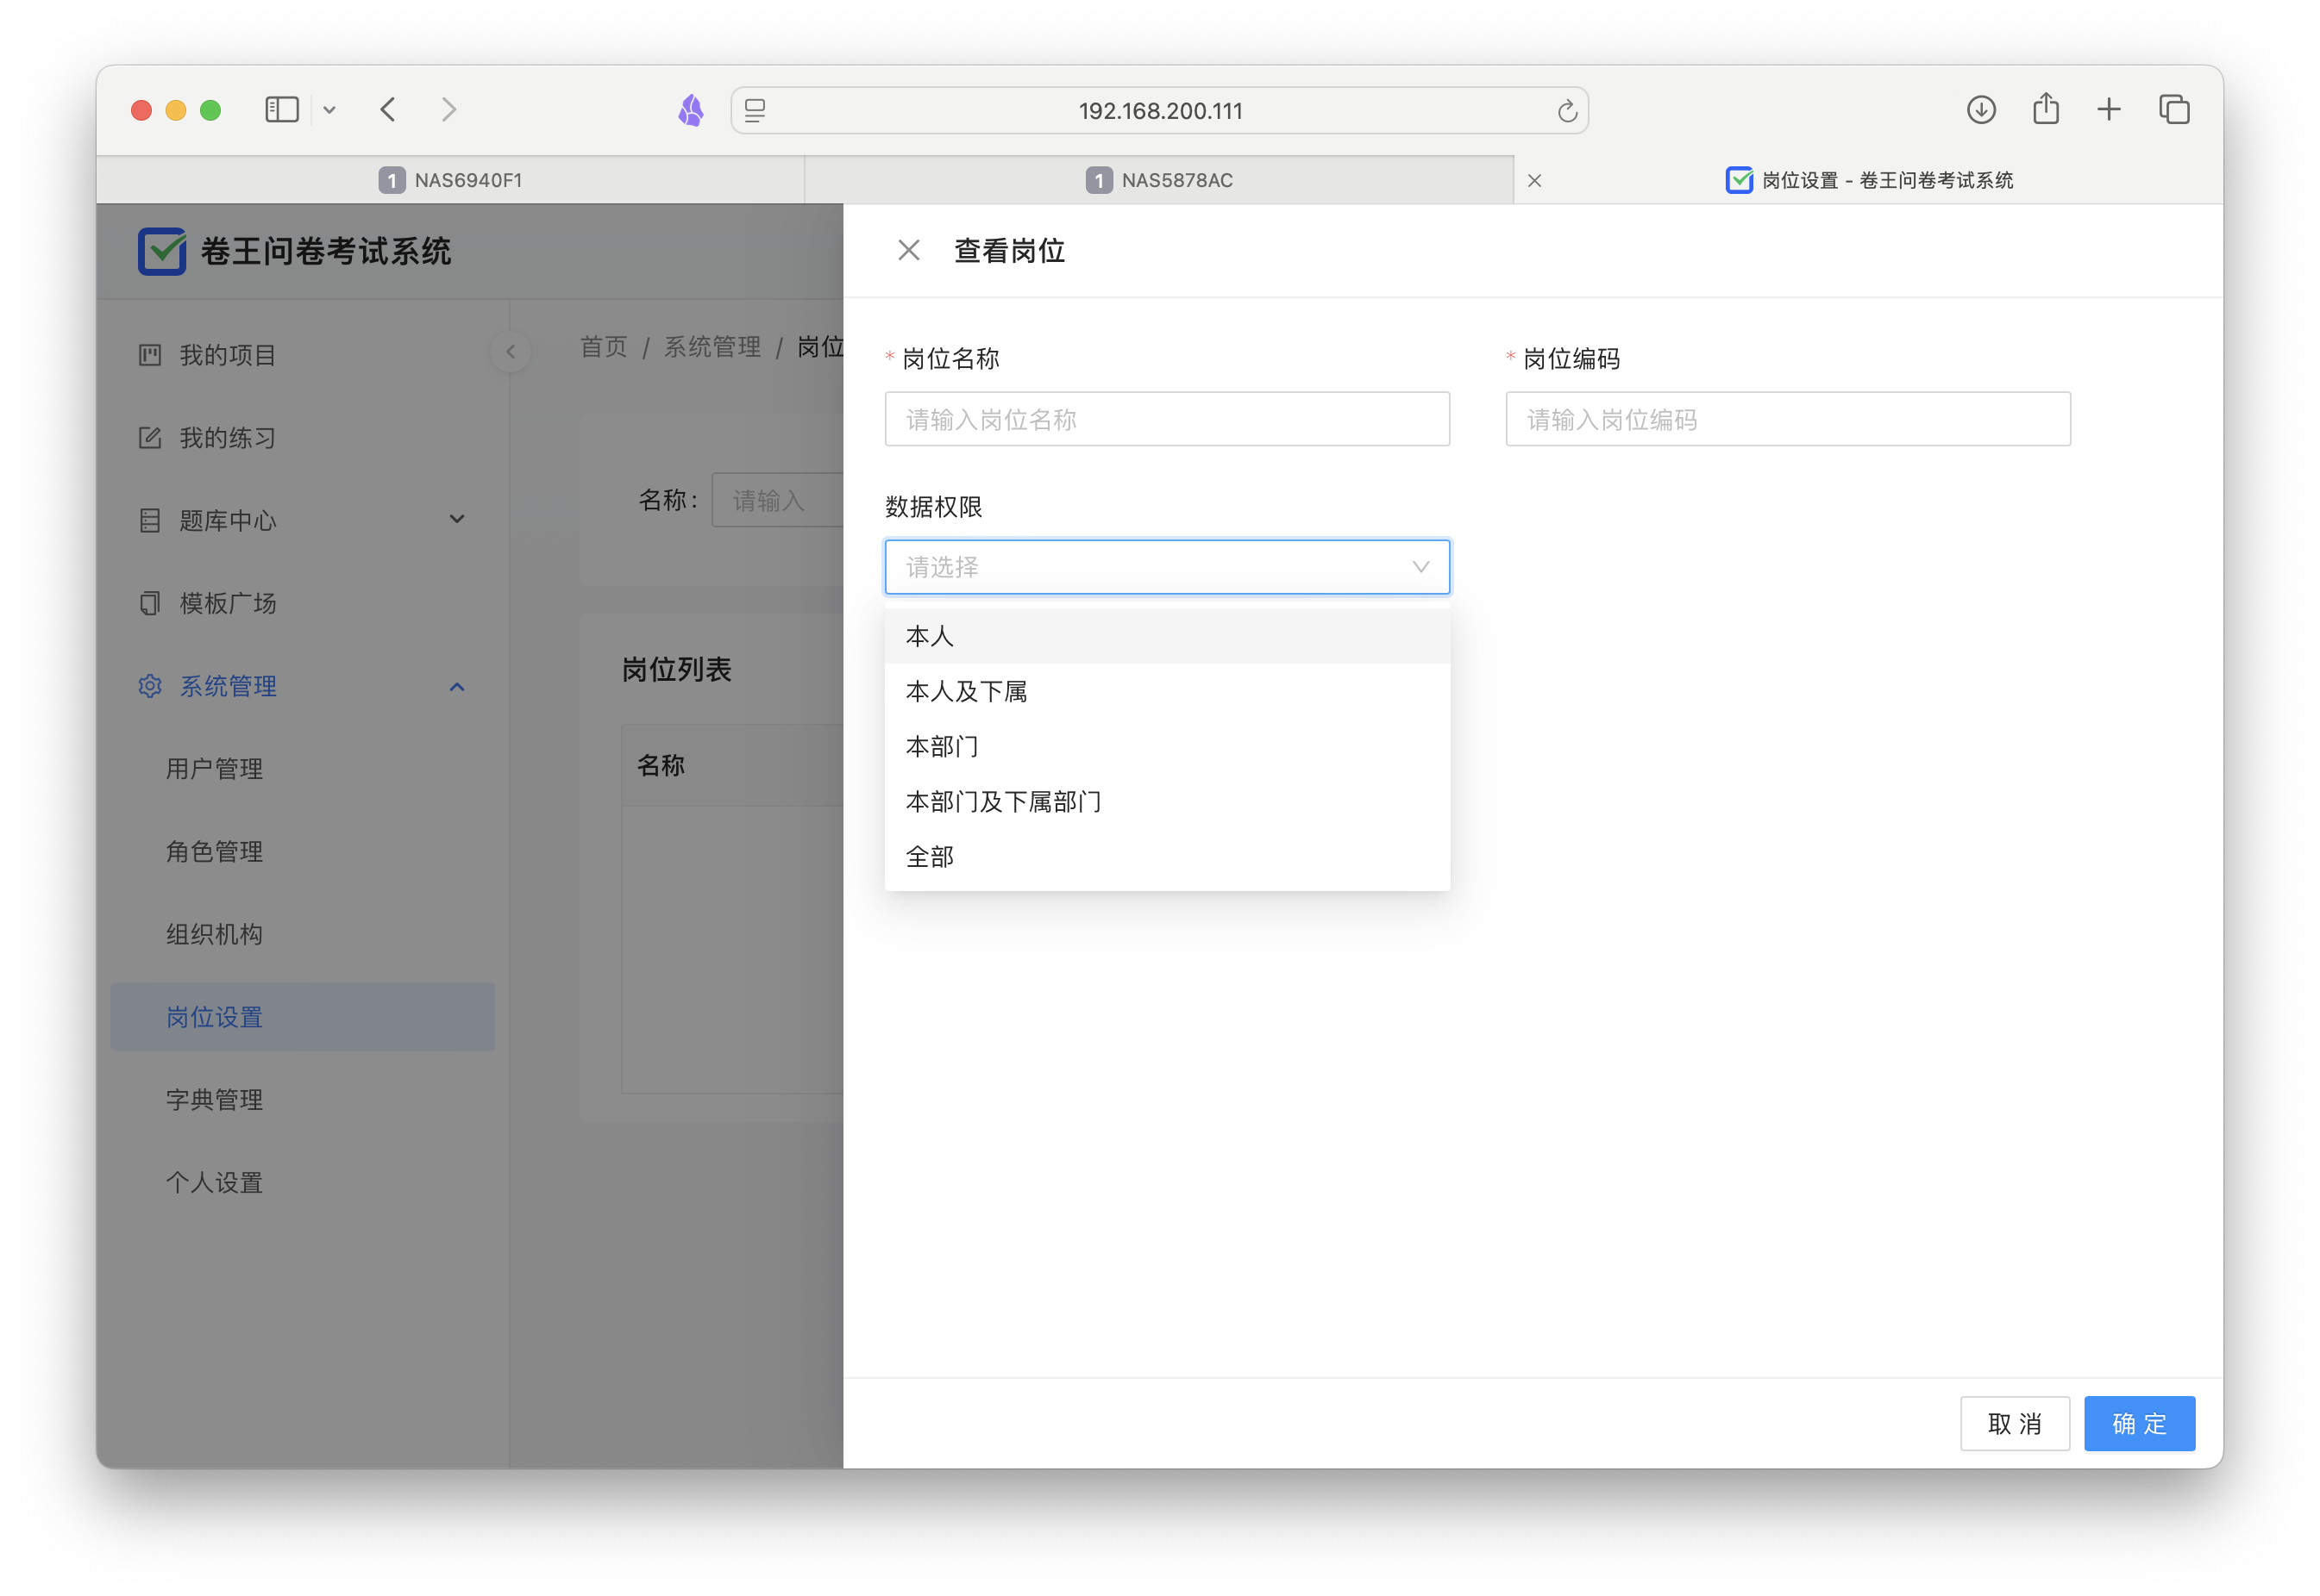This screenshot has width=2320, height=1596.
Task: Click the 取消 button
Action: [x=2014, y=1423]
